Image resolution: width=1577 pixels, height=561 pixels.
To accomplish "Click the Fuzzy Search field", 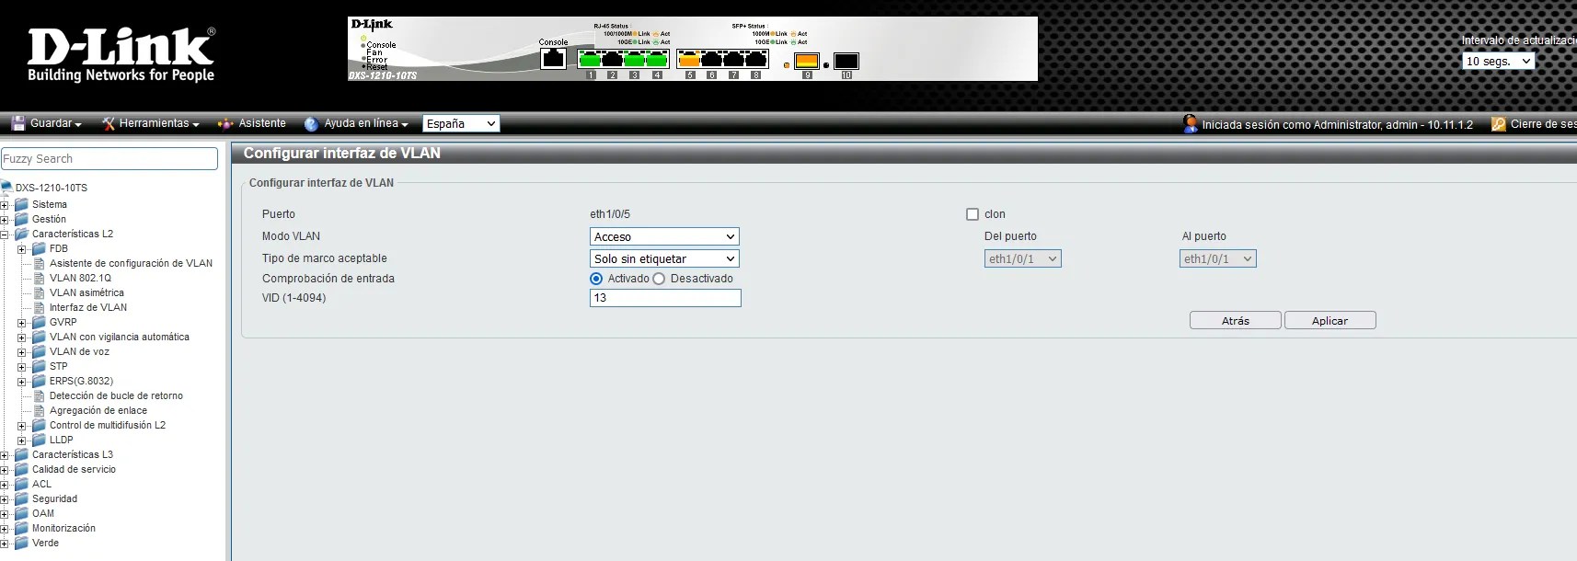I will click(x=109, y=158).
